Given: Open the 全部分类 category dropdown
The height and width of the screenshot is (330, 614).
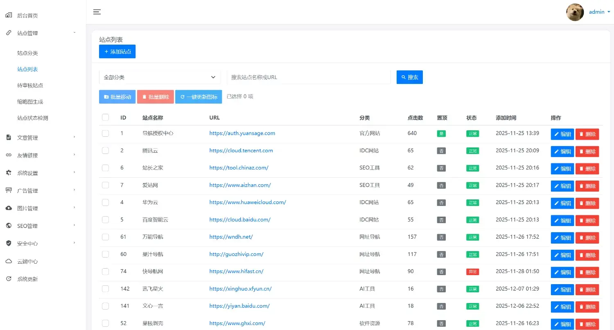Looking at the screenshot, I should pos(160,77).
